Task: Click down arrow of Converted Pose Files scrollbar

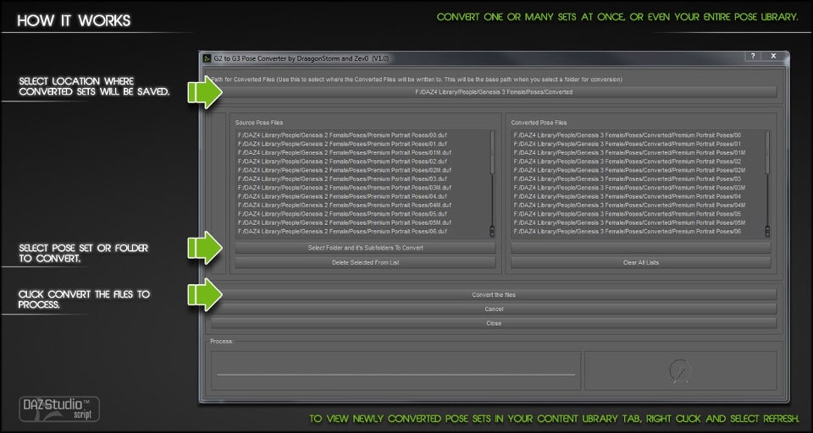Action: click(767, 233)
